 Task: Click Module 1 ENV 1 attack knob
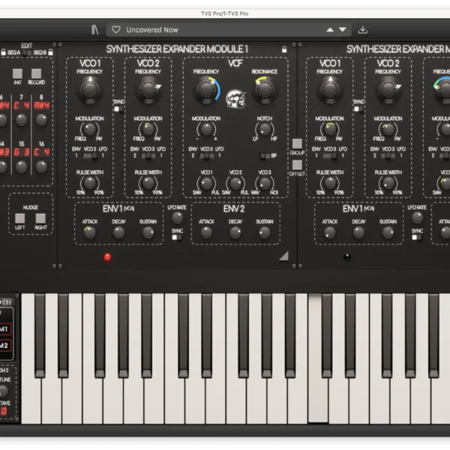pyautogui.click(x=90, y=232)
